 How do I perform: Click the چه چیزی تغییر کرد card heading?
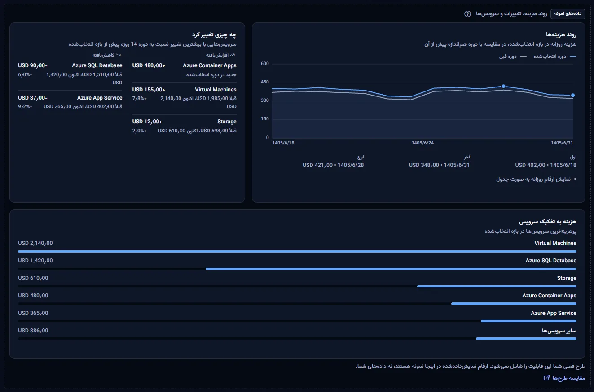(x=214, y=35)
